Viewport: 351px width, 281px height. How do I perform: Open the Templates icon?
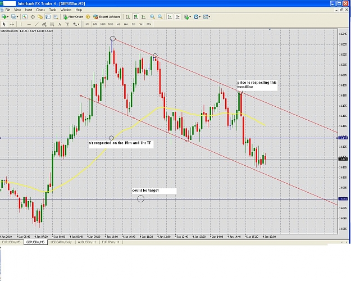pos(206,17)
